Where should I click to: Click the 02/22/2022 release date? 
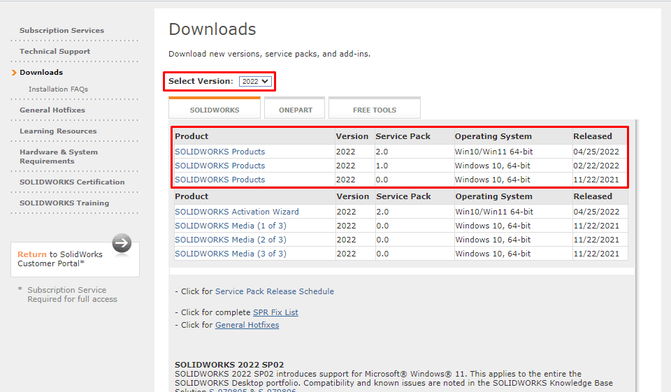point(596,166)
